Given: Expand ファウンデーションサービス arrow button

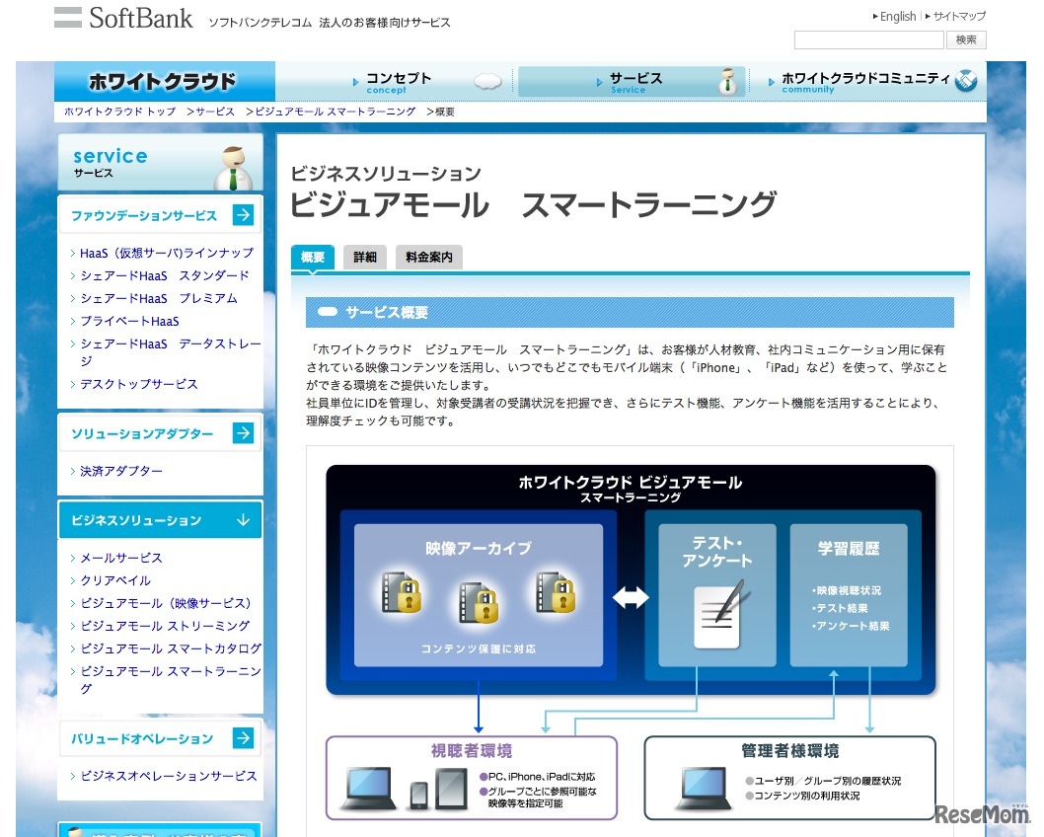Looking at the screenshot, I should click(x=243, y=215).
